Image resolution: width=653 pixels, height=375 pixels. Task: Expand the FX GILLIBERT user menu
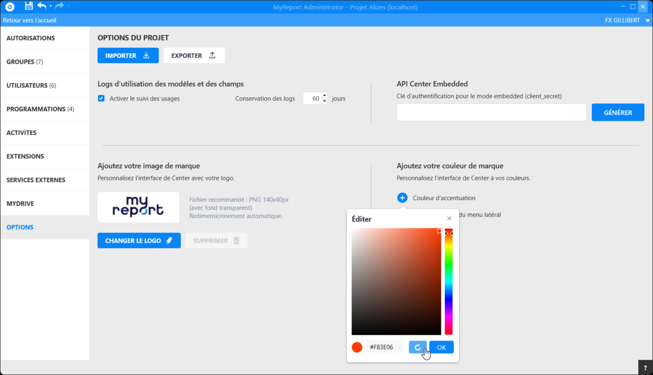click(x=647, y=20)
